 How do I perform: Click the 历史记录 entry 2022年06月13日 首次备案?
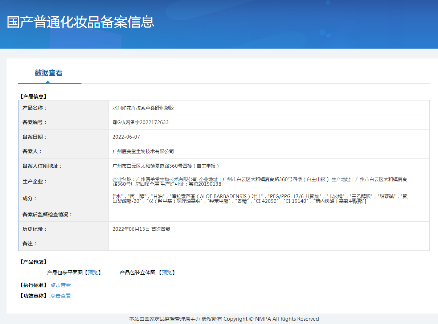141,229
